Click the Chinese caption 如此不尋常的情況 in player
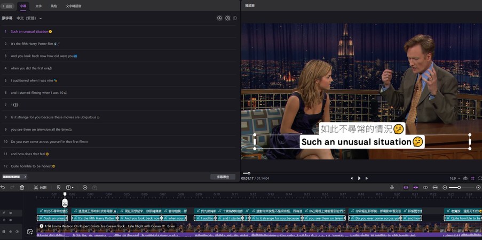Image resolution: width=482 pixels, height=240 pixels. 361,129
